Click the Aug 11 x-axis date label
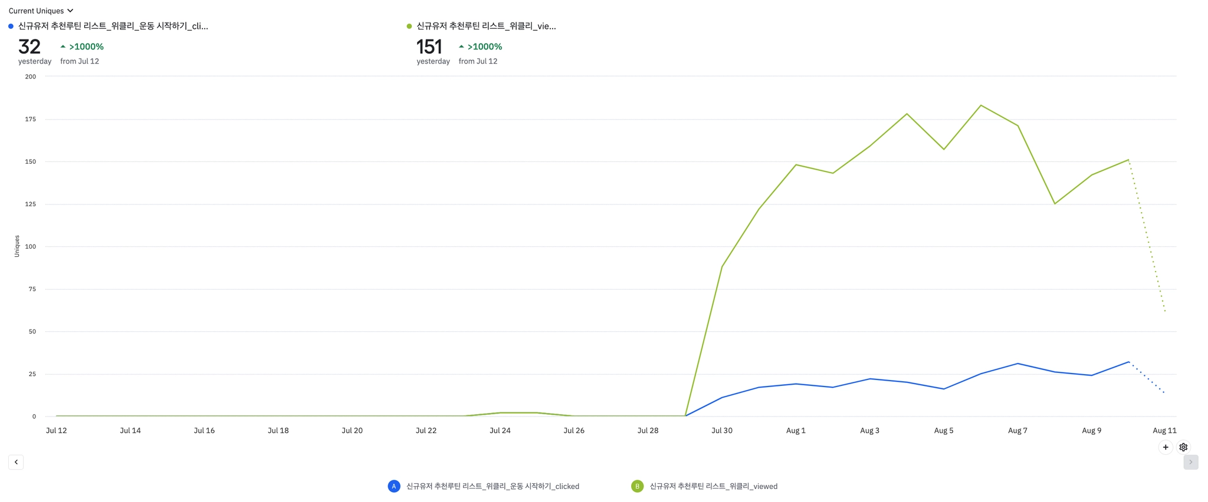 tap(1164, 431)
